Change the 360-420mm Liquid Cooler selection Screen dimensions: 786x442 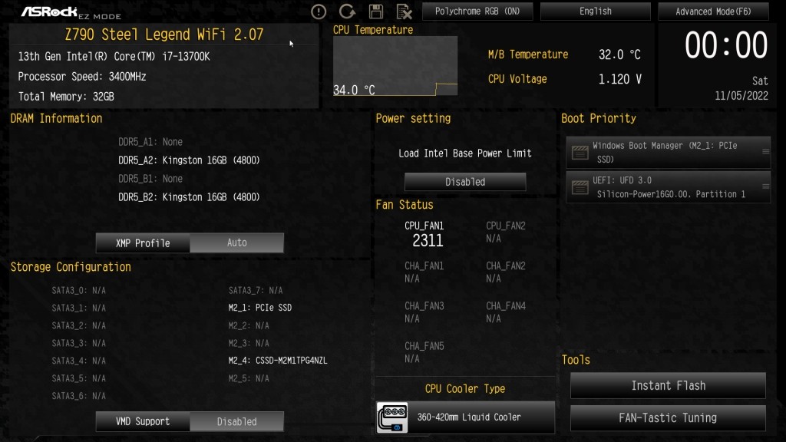coord(466,417)
